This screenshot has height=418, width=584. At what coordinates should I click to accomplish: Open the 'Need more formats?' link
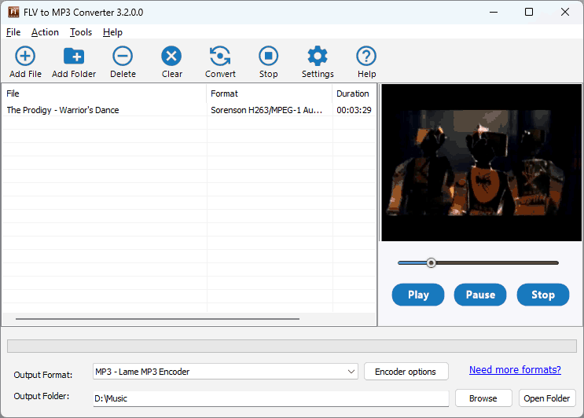(515, 369)
